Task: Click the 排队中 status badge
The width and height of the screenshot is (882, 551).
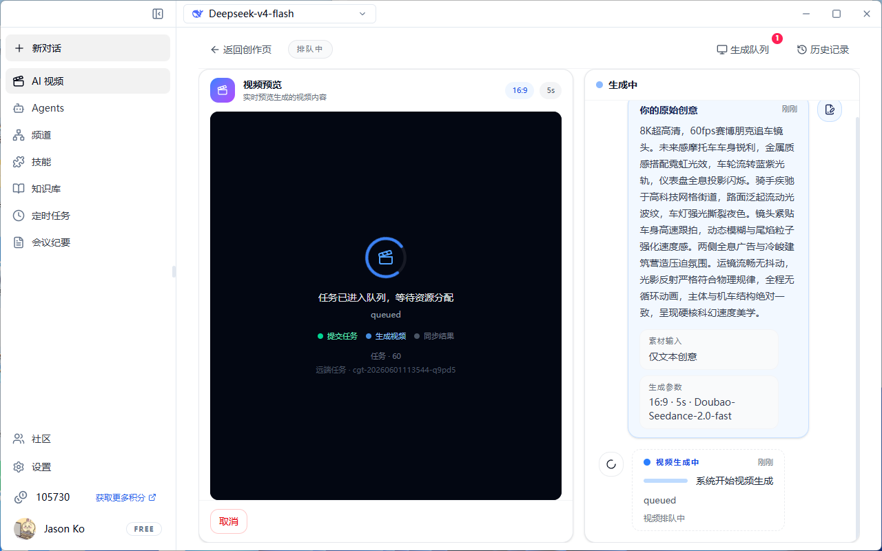Action: coord(310,50)
